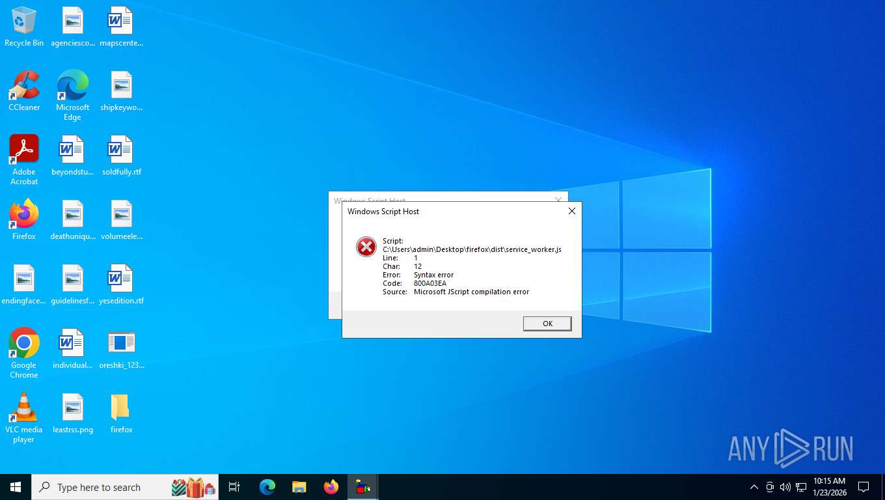Select the firefox folder on desktop
This screenshot has height=500, width=885.
(121, 413)
